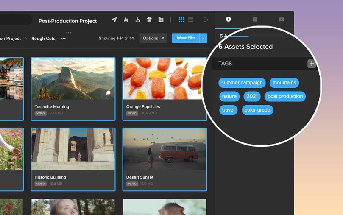Image resolution: width=343 pixels, height=215 pixels.
Task: Click the download tray icon
Action: coord(138,20)
